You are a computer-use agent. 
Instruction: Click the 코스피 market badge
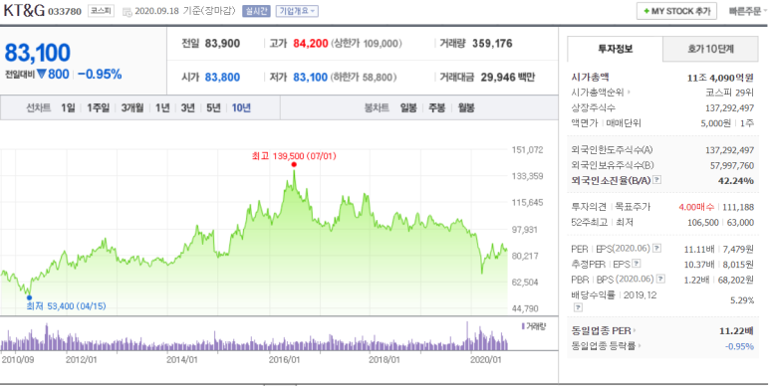pyautogui.click(x=102, y=11)
